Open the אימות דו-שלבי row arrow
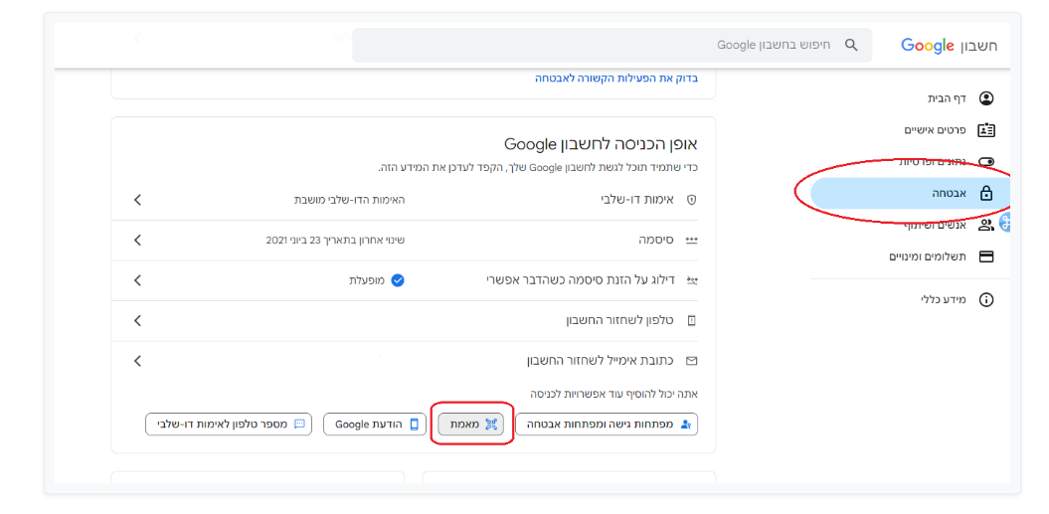This screenshot has width=1049, height=514. (137, 200)
